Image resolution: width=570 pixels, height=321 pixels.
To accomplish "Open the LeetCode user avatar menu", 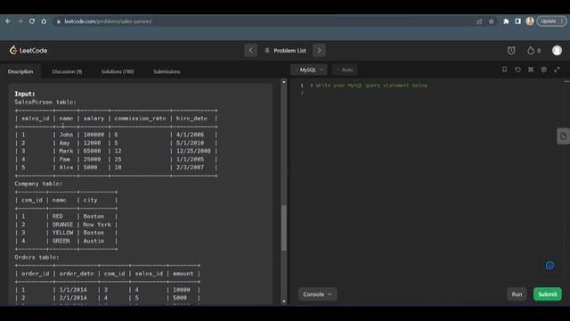I will (557, 51).
